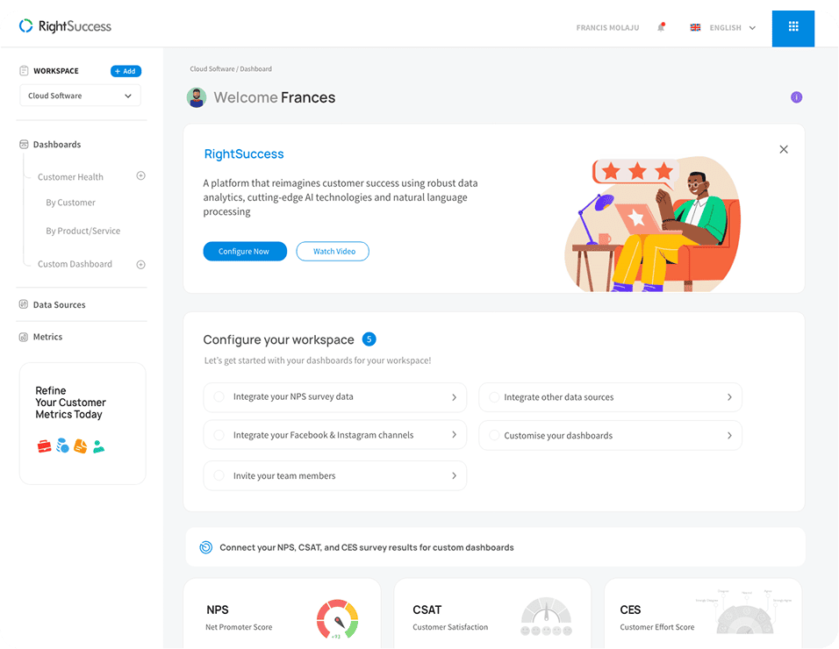Click the Configure Now button
The width and height of the screenshot is (839, 649).
coord(245,252)
